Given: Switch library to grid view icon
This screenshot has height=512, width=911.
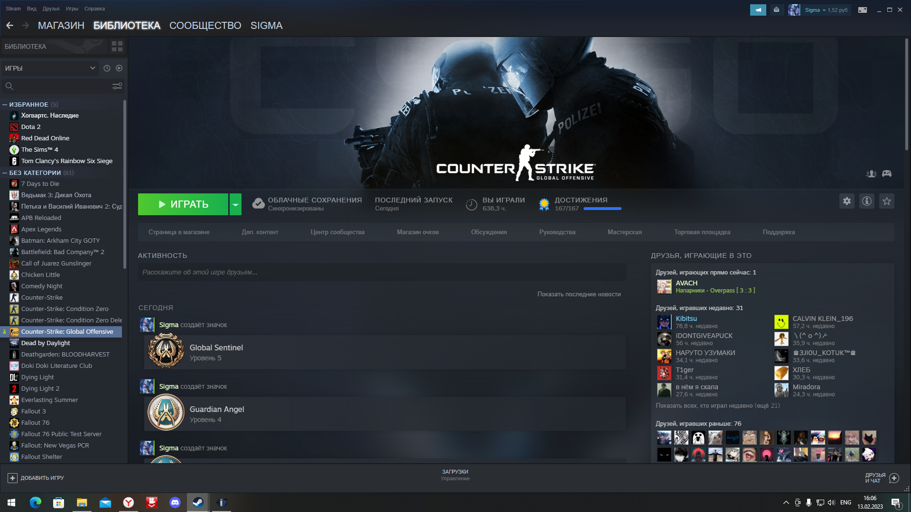Looking at the screenshot, I should click(x=117, y=46).
